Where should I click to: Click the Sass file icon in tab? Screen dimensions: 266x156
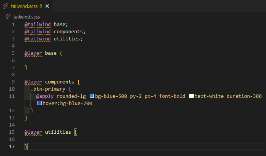point(6,6)
